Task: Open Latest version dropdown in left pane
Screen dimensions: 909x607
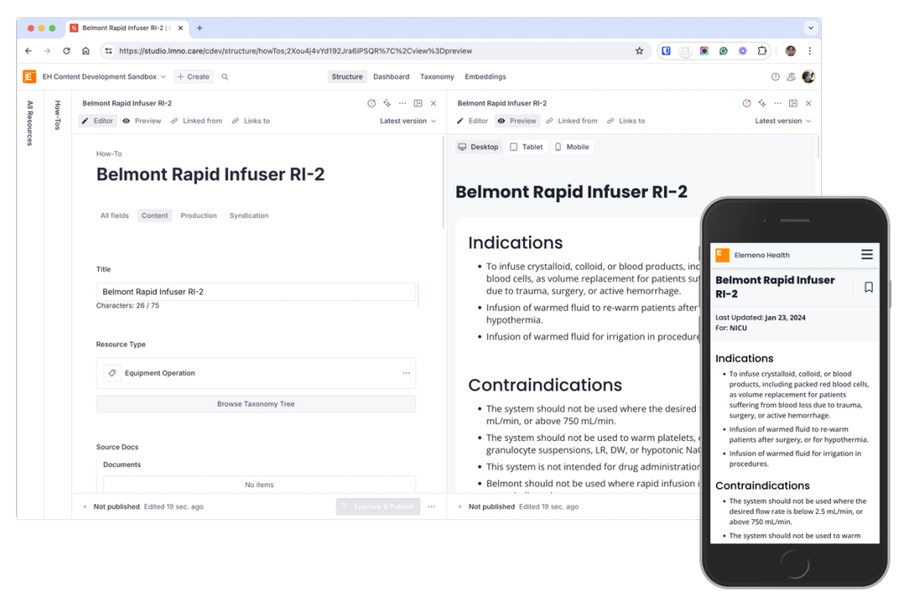Action: pos(407,121)
